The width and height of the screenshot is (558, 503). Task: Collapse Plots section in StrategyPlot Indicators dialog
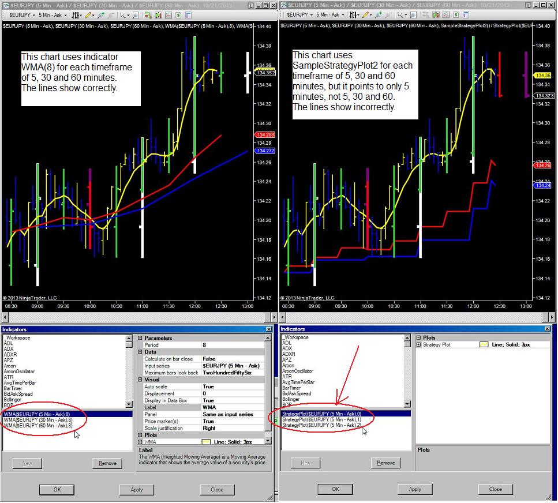[419, 337]
